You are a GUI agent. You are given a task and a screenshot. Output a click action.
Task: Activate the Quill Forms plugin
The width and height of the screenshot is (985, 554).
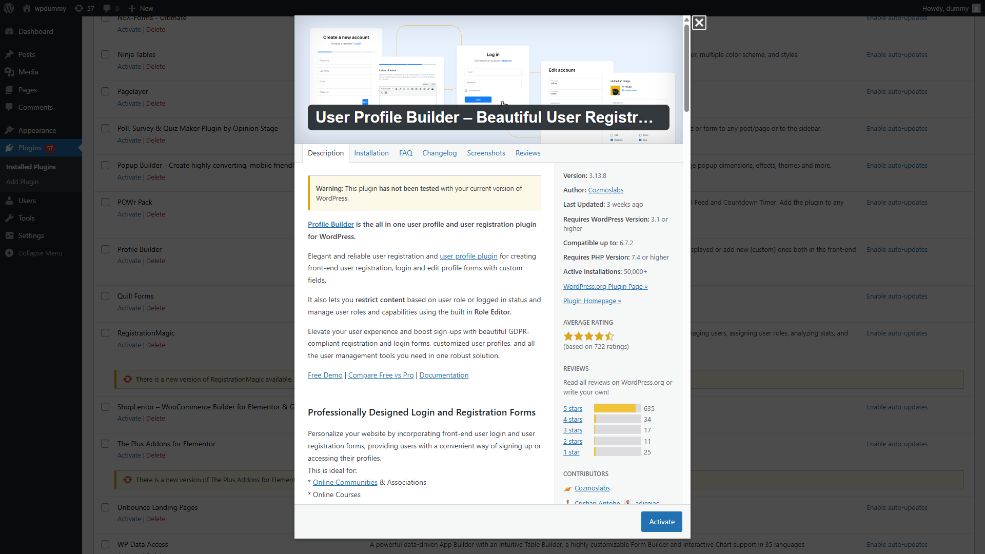(129, 308)
